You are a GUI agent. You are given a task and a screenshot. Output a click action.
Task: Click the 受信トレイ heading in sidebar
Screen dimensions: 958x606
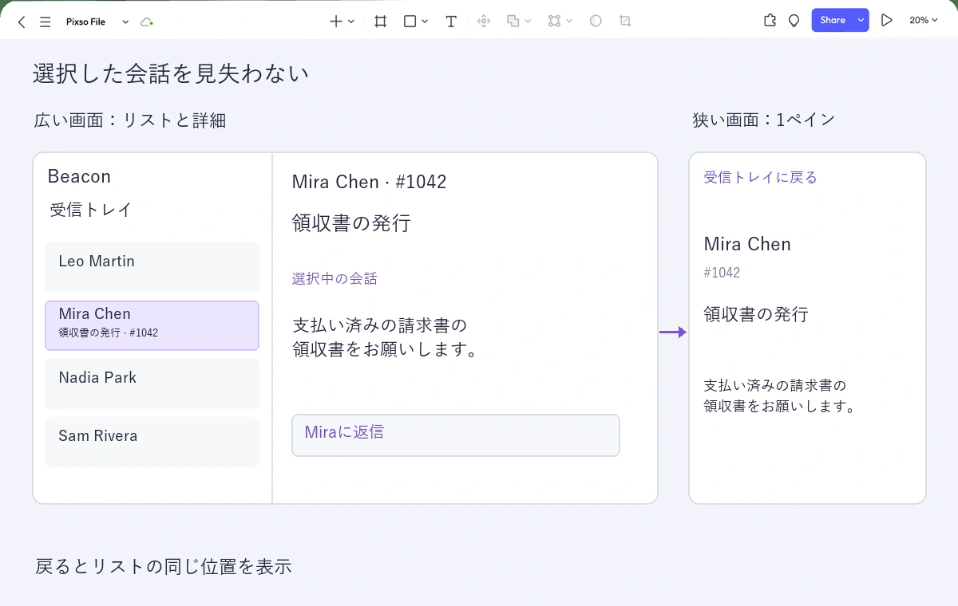point(90,210)
